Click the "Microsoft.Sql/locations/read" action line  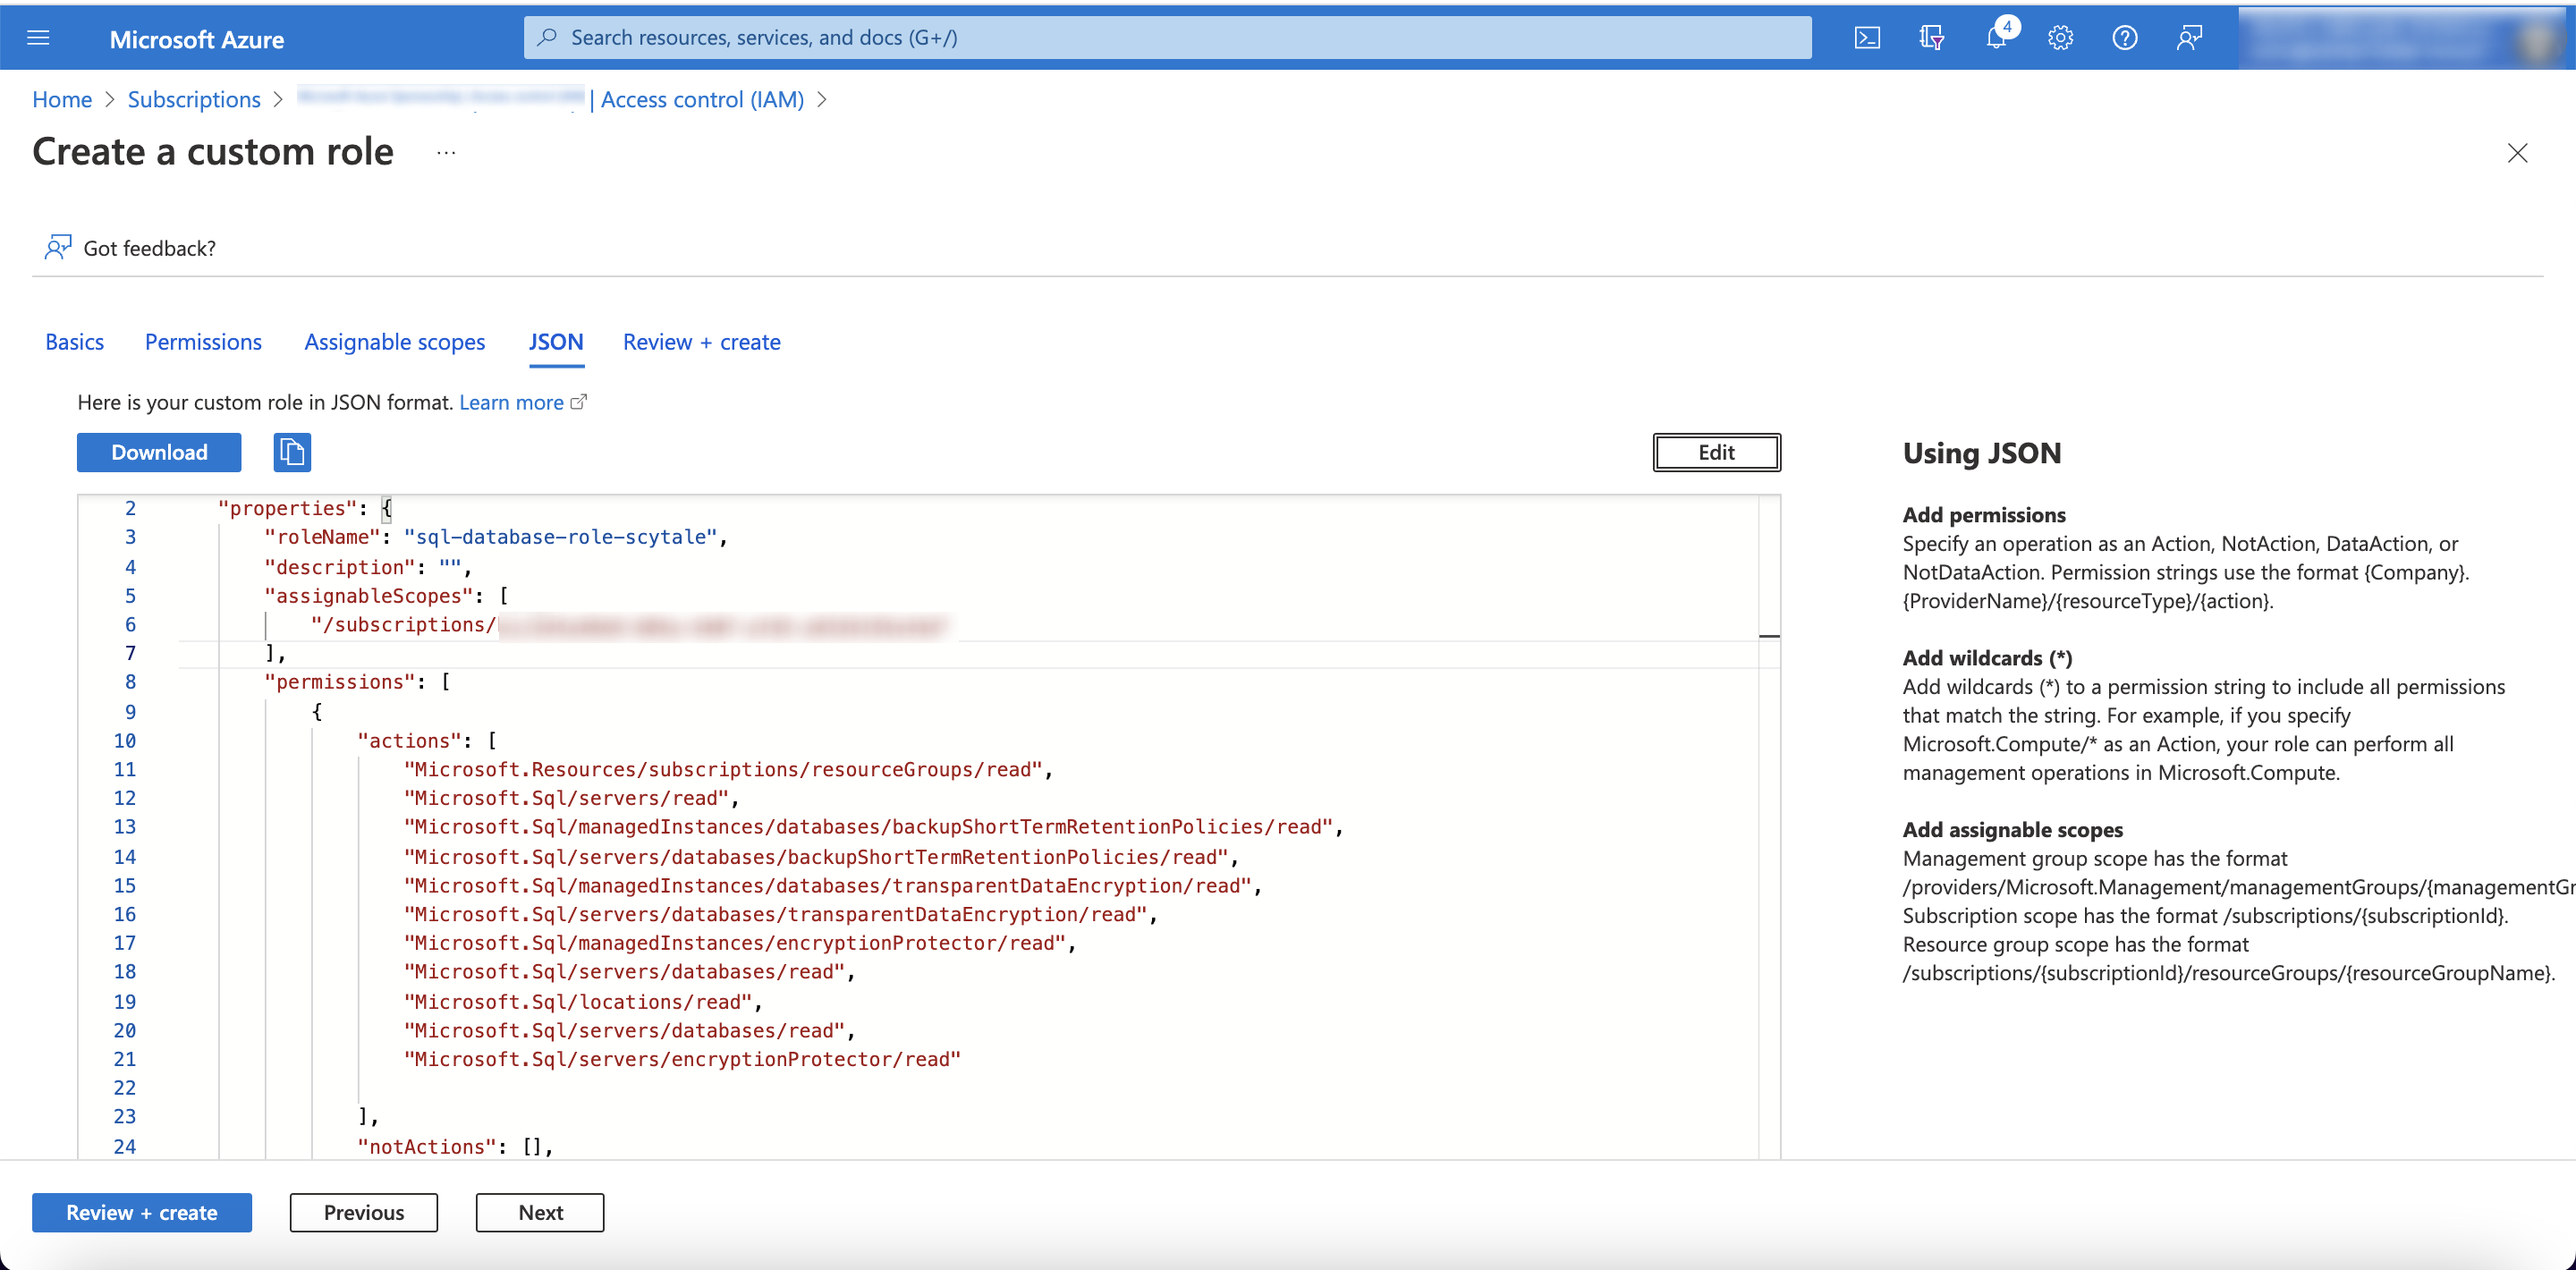coord(582,1002)
